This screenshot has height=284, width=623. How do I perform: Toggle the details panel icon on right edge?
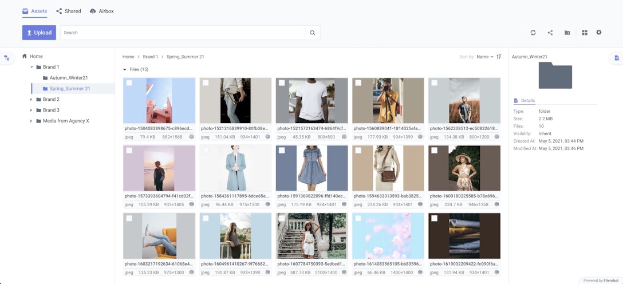[x=617, y=58]
